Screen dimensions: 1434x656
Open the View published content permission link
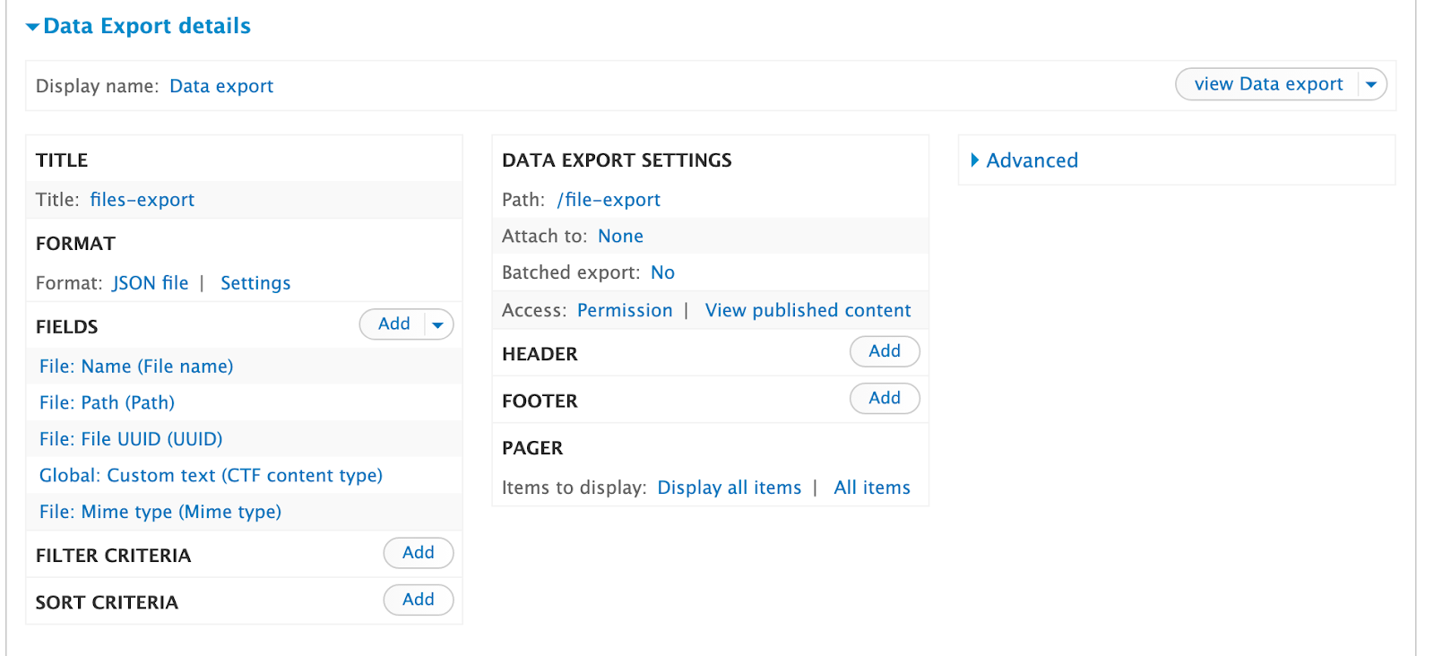coord(808,310)
